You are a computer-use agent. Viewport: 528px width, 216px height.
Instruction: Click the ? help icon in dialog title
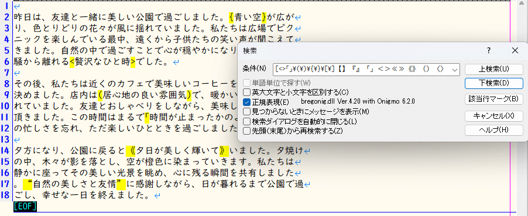coord(489,51)
